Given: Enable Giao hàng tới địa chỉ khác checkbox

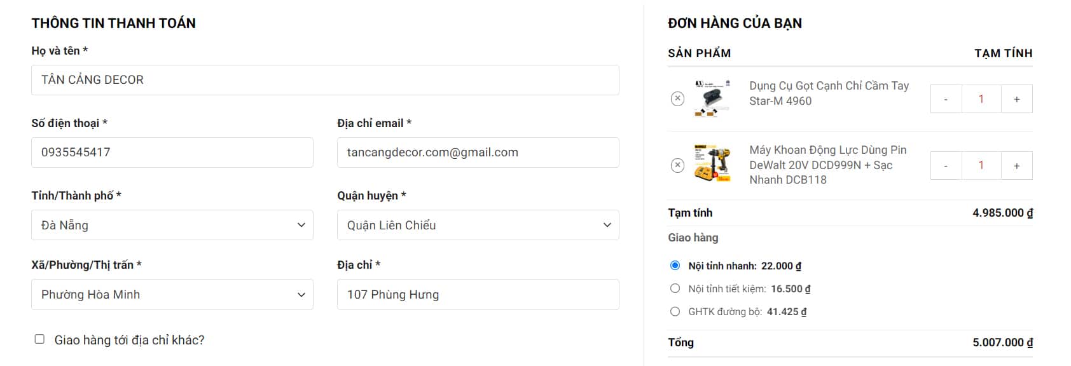Looking at the screenshot, I should coord(39,339).
